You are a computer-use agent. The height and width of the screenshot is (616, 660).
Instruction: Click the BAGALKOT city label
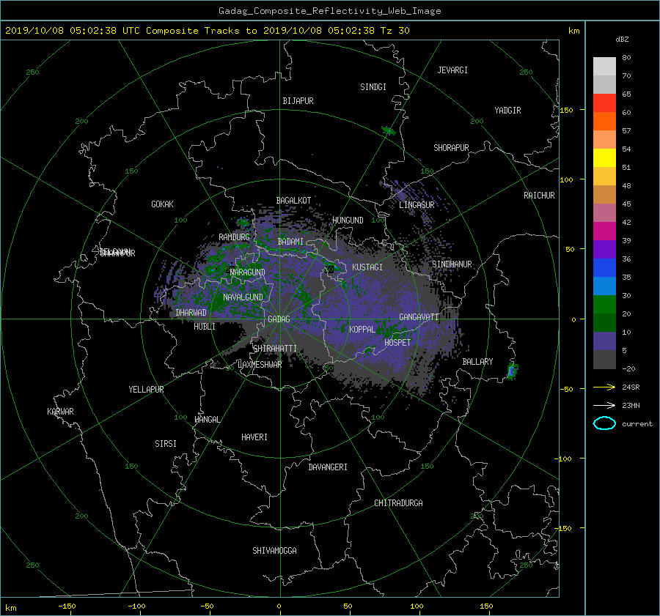click(293, 201)
